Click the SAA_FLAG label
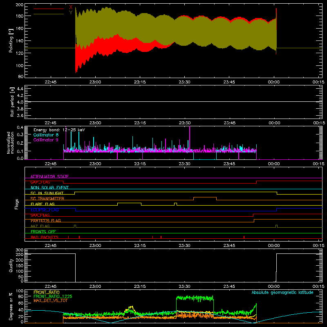The image size is (327, 327). pyautogui.click(x=40, y=215)
